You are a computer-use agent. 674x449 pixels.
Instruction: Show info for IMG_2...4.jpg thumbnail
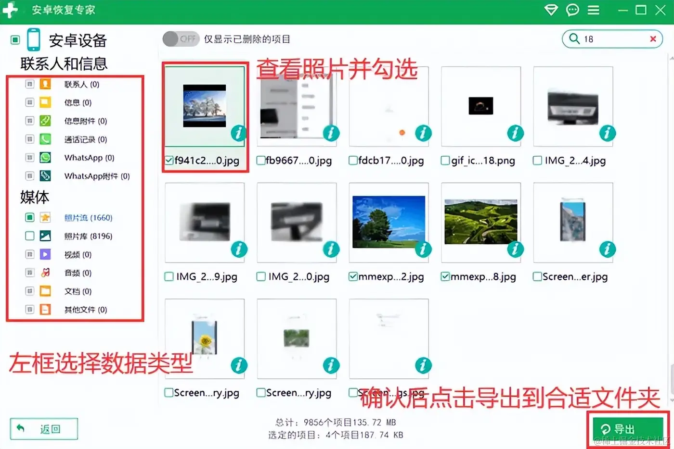607,133
